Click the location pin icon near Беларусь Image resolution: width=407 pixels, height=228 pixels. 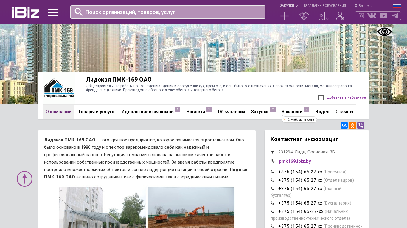click(x=356, y=6)
